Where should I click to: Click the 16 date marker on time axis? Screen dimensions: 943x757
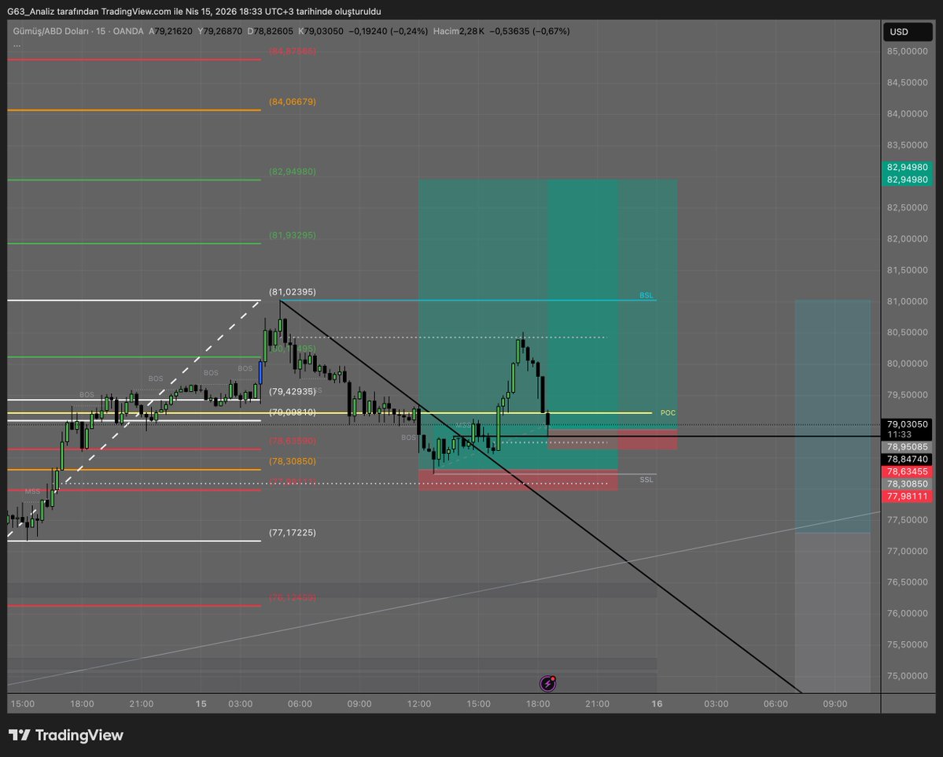[657, 703]
